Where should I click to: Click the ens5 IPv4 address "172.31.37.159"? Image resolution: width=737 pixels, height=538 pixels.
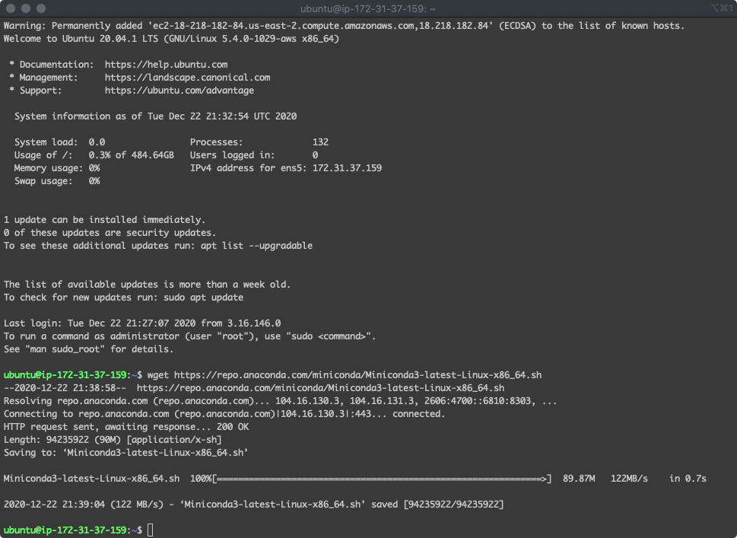(x=347, y=168)
